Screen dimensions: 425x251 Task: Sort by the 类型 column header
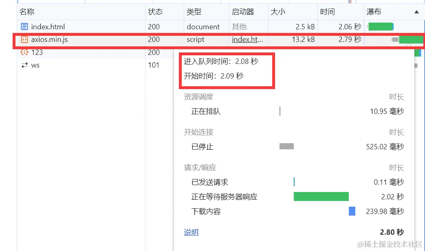[x=194, y=12]
